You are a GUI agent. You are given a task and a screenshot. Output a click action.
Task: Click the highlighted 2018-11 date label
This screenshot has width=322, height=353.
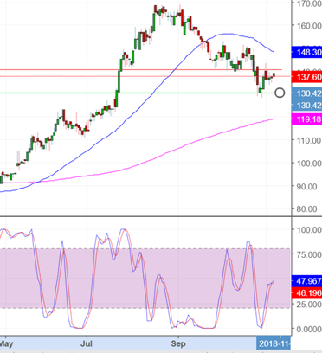click(x=274, y=343)
